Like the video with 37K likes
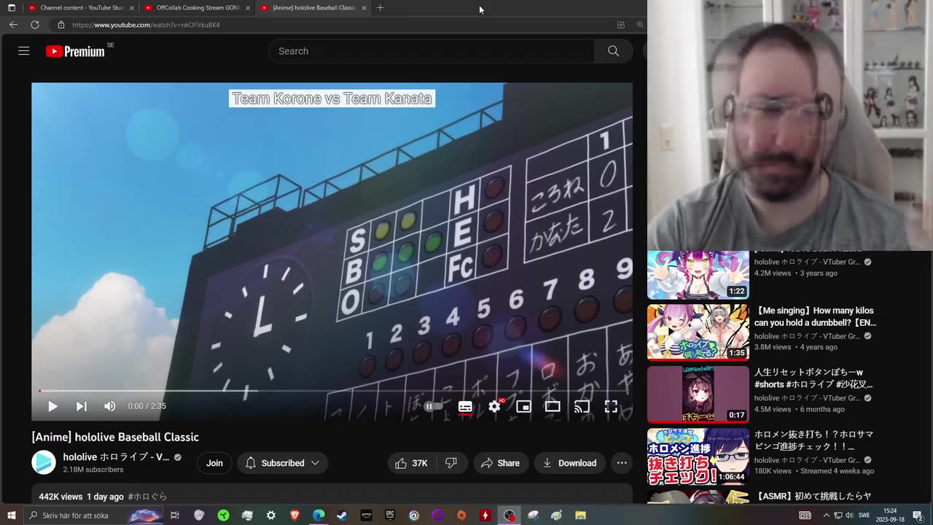 pos(411,463)
